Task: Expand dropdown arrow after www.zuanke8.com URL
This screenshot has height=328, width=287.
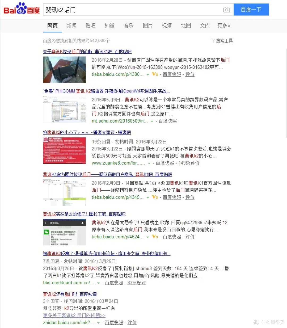Action: click(x=149, y=163)
